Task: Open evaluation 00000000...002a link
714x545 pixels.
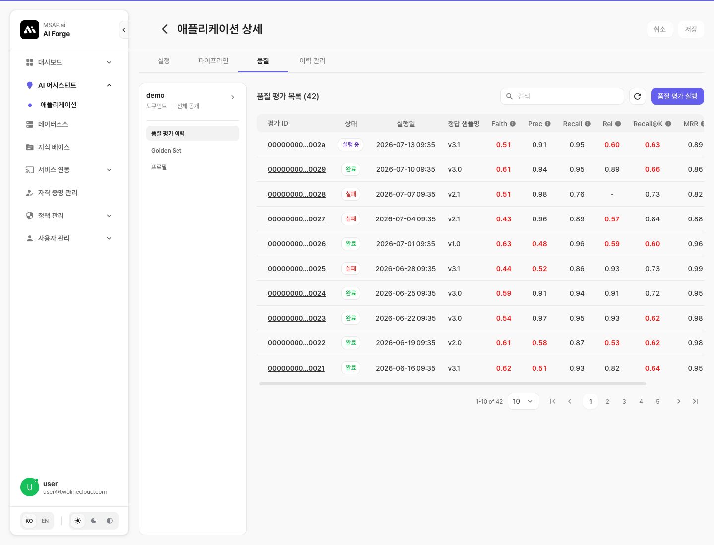Action: pos(297,145)
